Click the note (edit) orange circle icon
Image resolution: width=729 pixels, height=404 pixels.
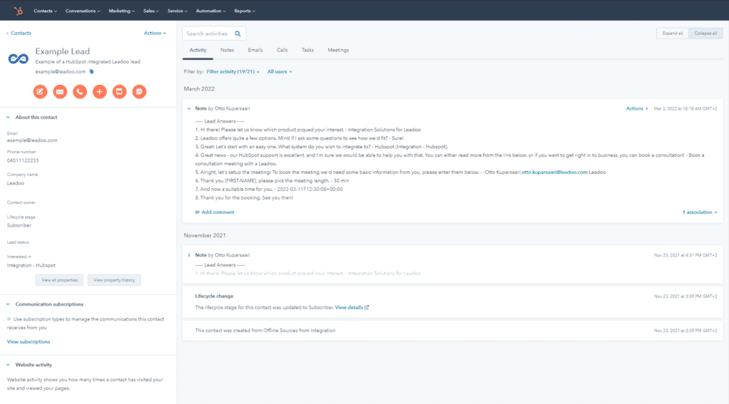coord(40,92)
